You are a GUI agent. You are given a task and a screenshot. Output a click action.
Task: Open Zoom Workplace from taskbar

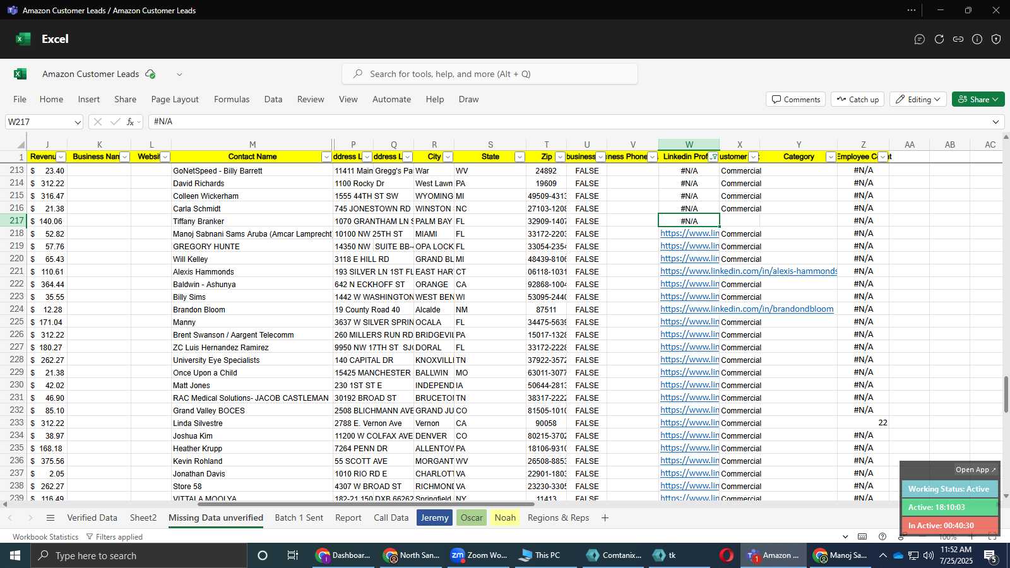[x=479, y=555]
